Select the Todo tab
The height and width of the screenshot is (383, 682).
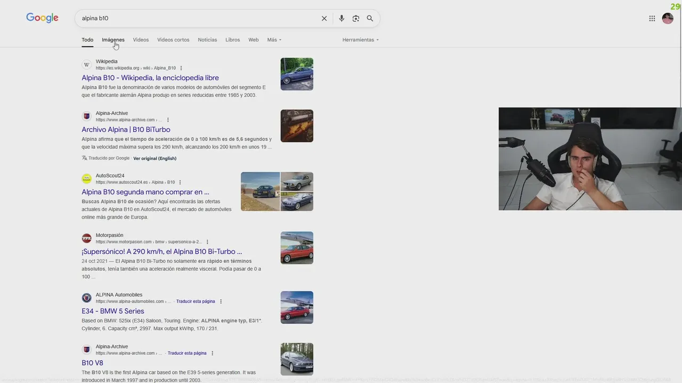pyautogui.click(x=87, y=40)
